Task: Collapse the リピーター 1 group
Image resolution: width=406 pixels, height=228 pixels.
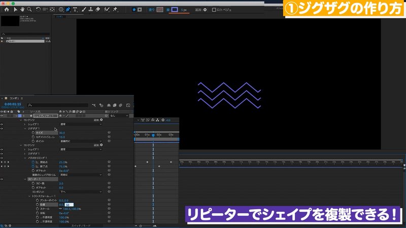Action: [x=25, y=179]
